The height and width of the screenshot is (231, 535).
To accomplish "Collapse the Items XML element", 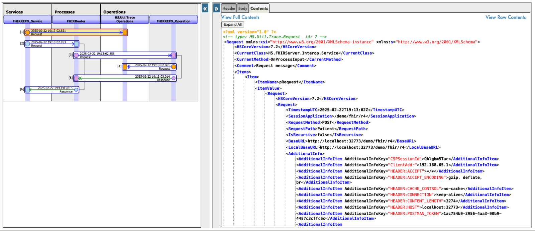I will (243, 72).
